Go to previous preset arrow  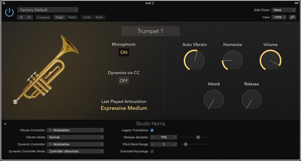pyautogui.click(x=21, y=17)
